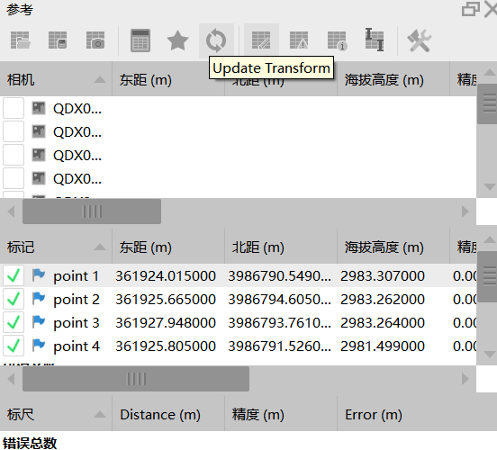Select the point 4 marker row
497x450 pixels.
click(x=239, y=346)
